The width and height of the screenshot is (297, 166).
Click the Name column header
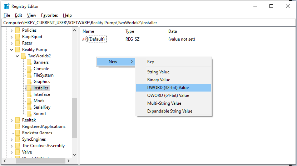(x=88, y=31)
